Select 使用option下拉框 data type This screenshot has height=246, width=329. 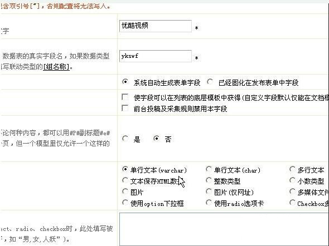[125, 203]
